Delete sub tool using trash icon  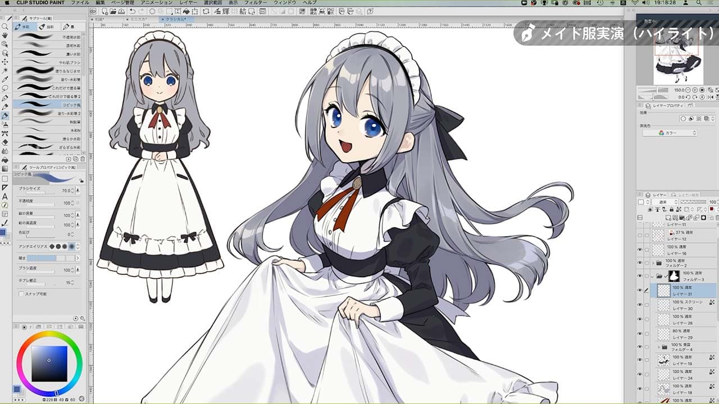83,159
